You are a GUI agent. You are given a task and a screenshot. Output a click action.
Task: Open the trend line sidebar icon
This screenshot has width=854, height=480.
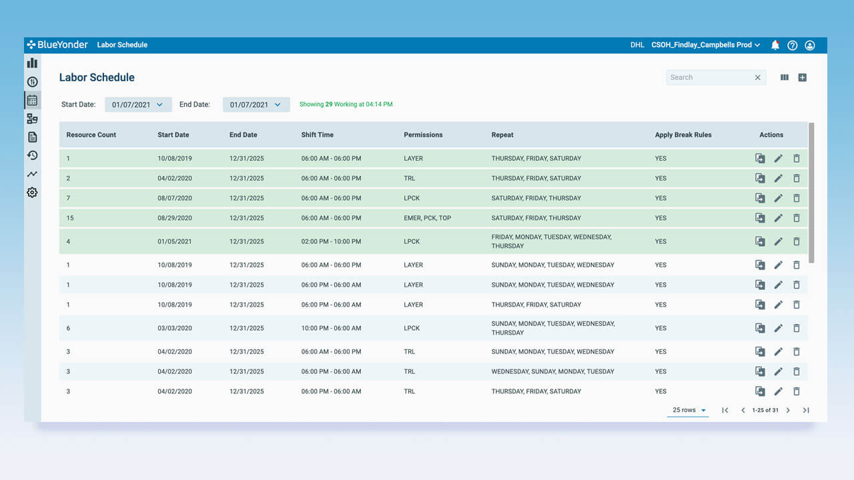pos(32,174)
